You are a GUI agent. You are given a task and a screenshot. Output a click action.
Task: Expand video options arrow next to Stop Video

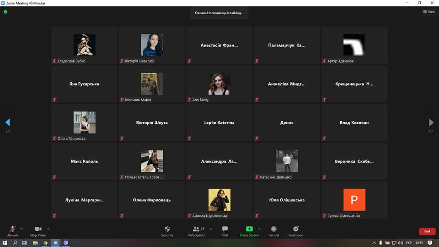point(48,229)
